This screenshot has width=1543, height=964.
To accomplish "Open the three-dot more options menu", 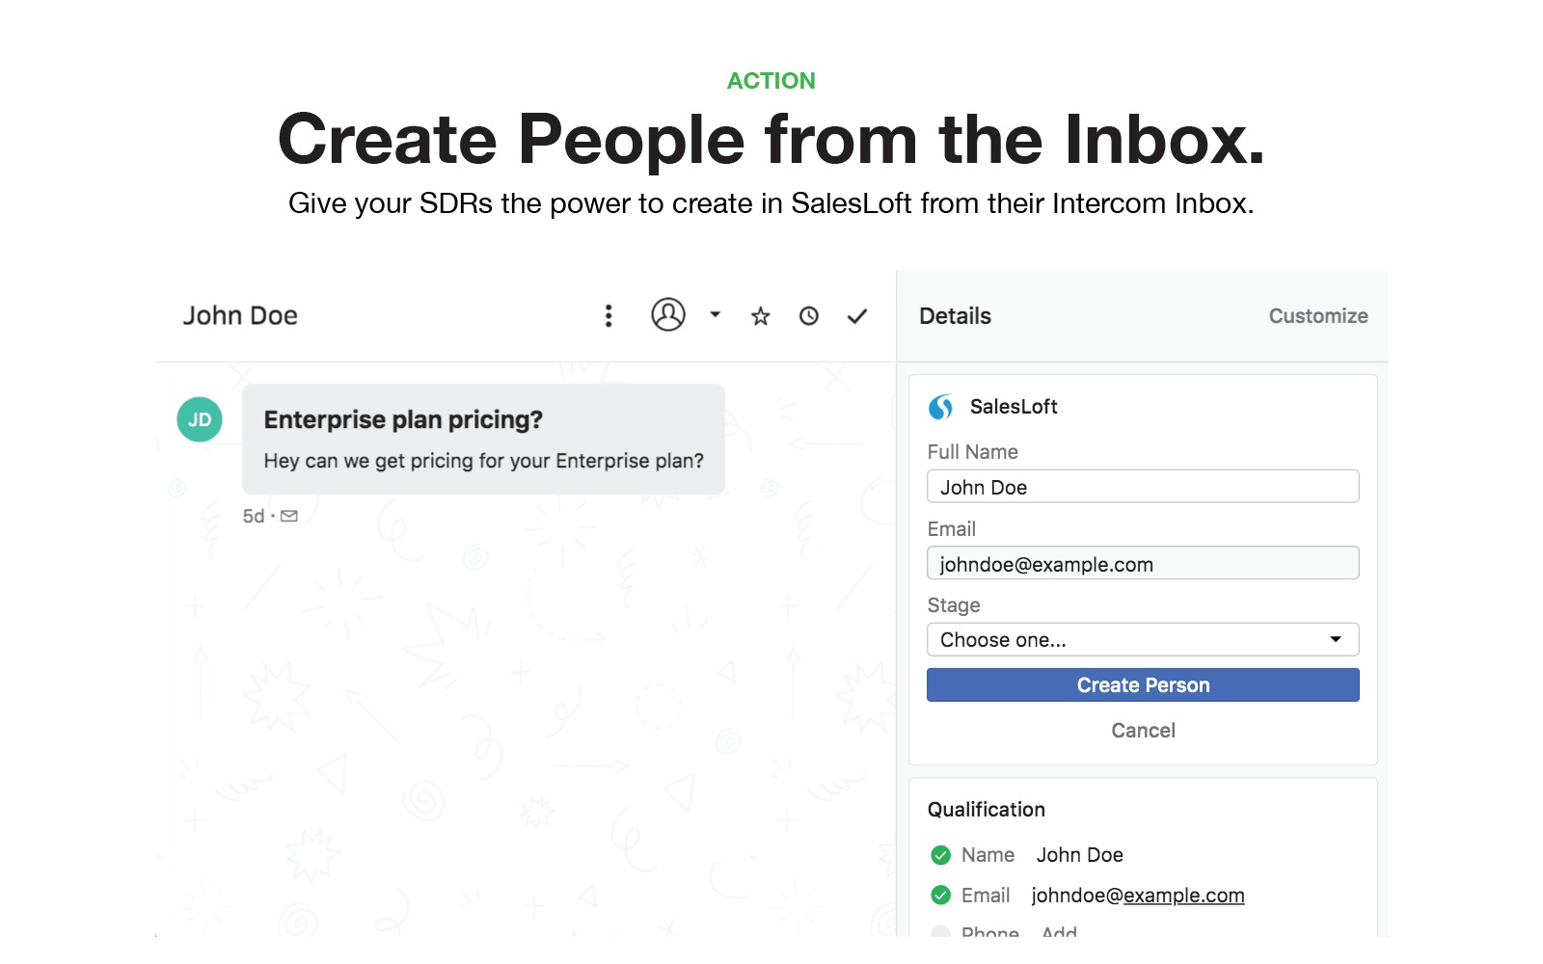I will point(608,316).
